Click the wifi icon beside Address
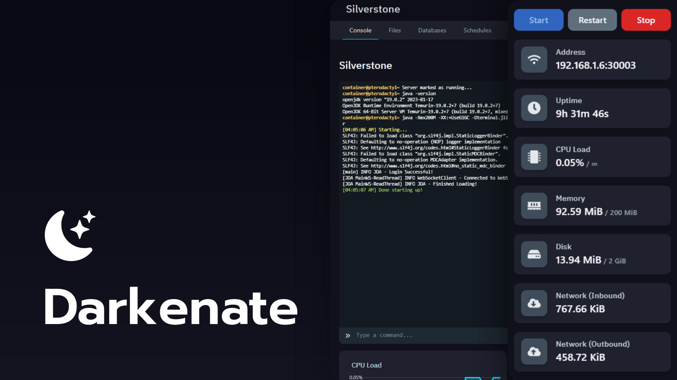 [x=534, y=59]
